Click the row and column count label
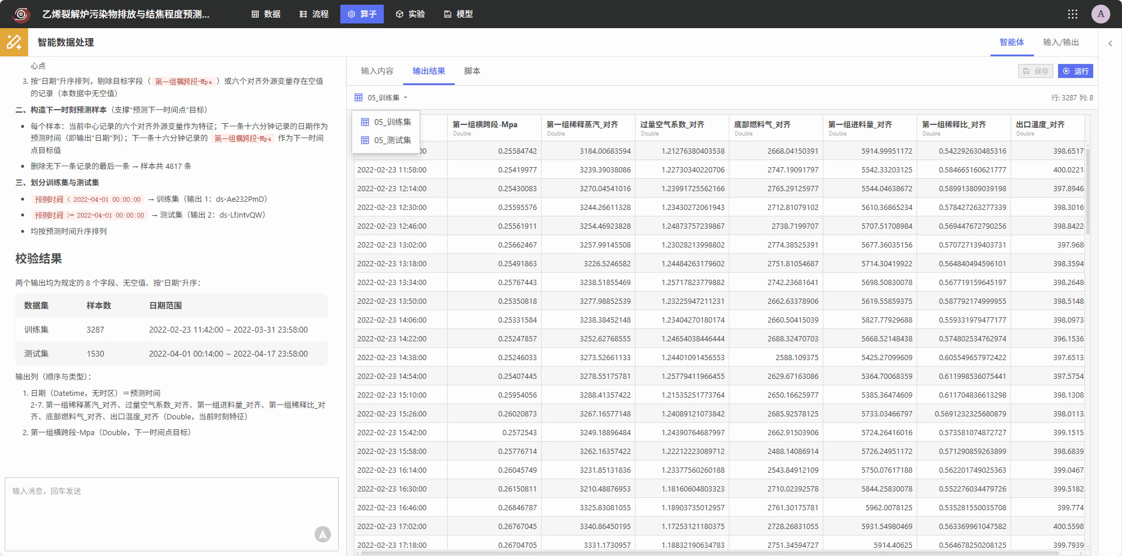Viewport: 1122px width, 556px height. coord(1072,98)
